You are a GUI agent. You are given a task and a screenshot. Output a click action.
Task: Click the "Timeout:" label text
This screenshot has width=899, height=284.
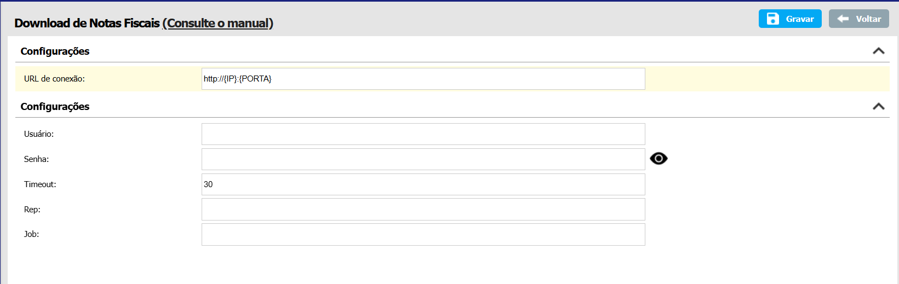40,184
